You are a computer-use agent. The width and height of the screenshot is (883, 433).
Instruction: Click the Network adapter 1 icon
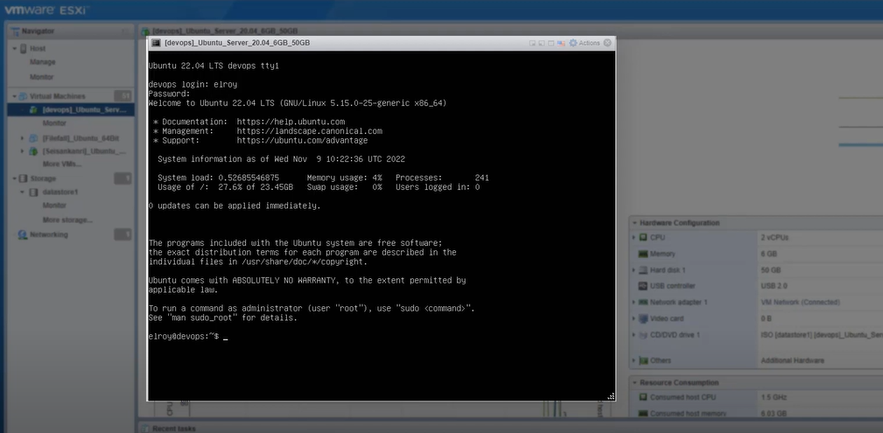click(x=643, y=303)
